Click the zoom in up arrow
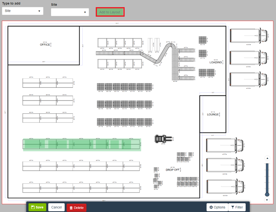276x212 pixels. [267, 158]
